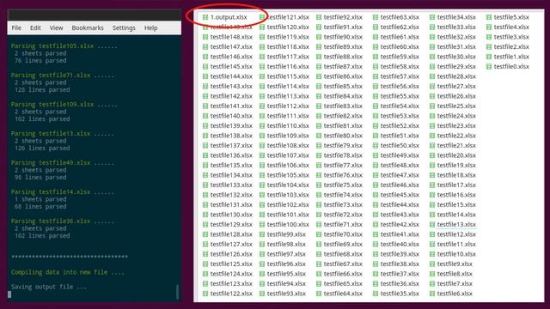
Task: Open the File menu in terminal
Action: point(16,27)
